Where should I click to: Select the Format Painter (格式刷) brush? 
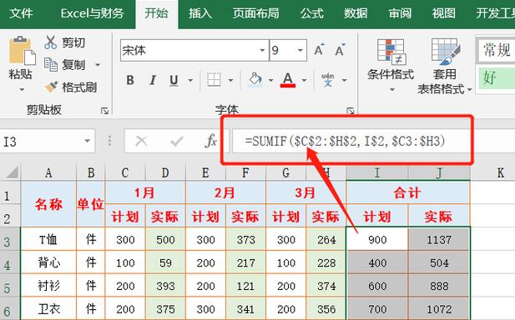(51, 87)
